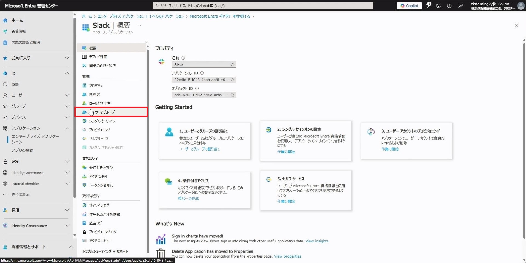Click the Copilot button
The width and height of the screenshot is (526, 263).
(x=409, y=6)
